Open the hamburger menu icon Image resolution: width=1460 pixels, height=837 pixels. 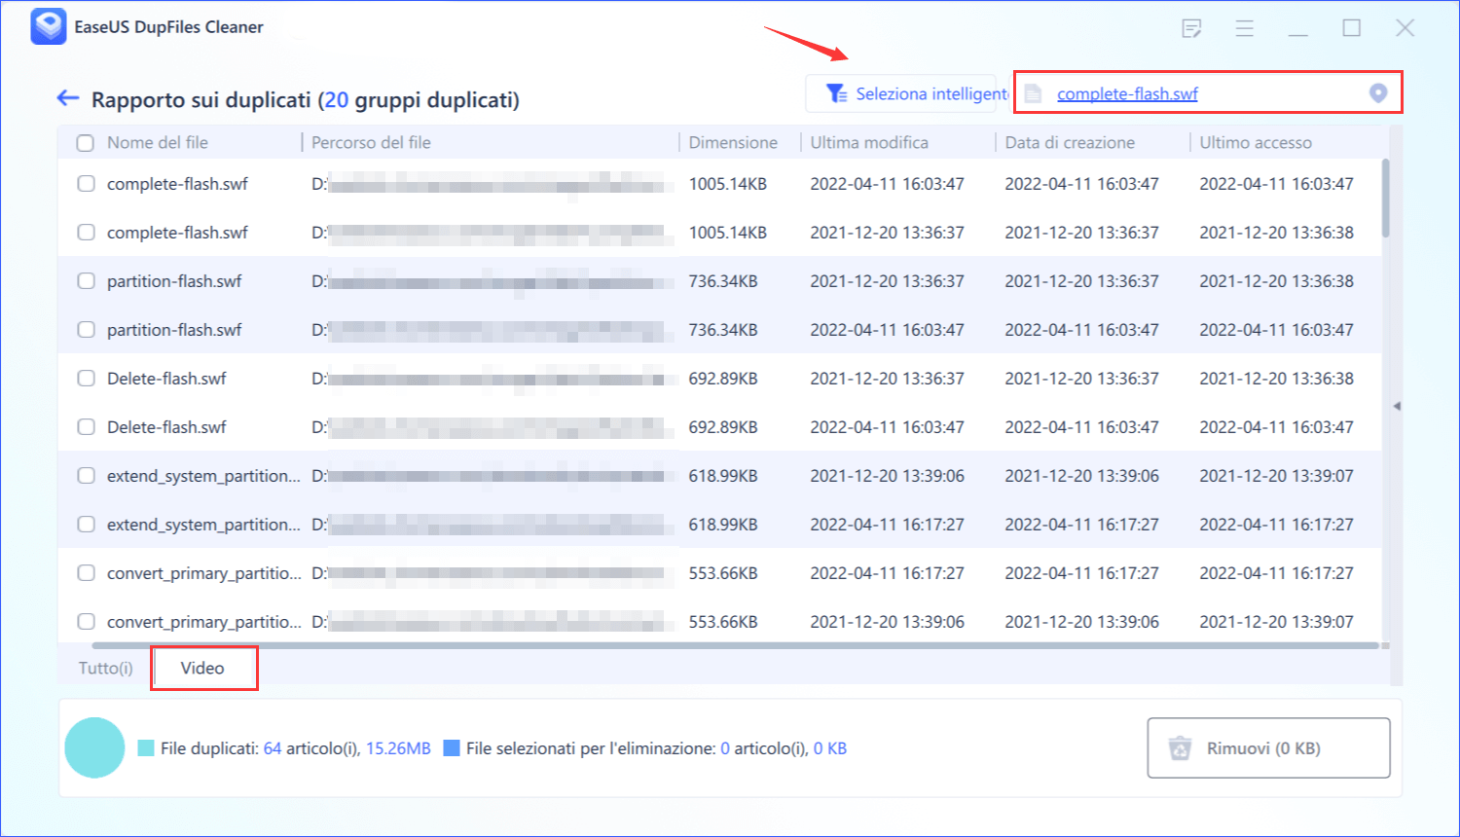1245,29
